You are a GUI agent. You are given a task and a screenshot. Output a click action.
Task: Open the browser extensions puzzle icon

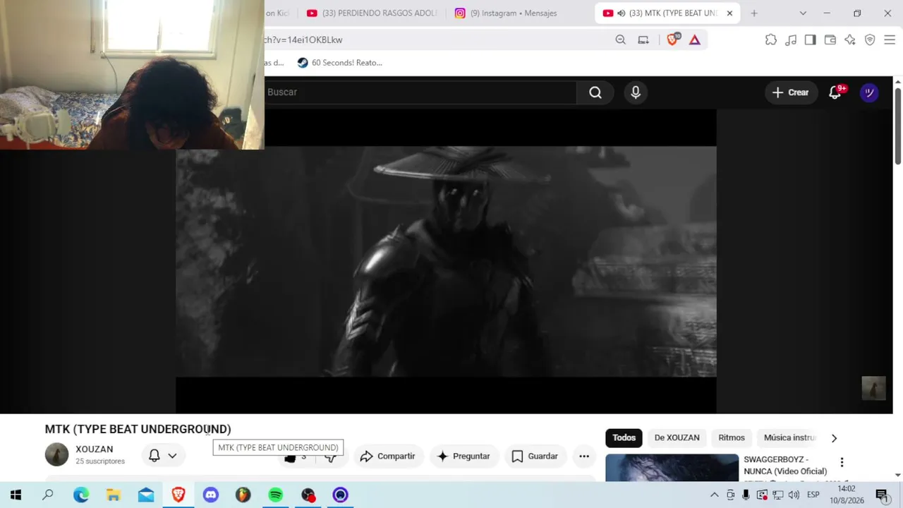click(x=771, y=40)
